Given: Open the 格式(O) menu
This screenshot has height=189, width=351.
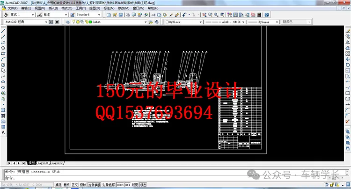Looking at the screenshot, I should (67, 8).
